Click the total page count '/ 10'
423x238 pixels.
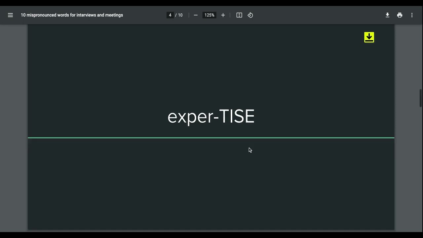(179, 15)
